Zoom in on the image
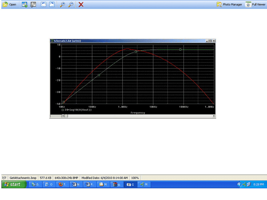 pos(62,5)
